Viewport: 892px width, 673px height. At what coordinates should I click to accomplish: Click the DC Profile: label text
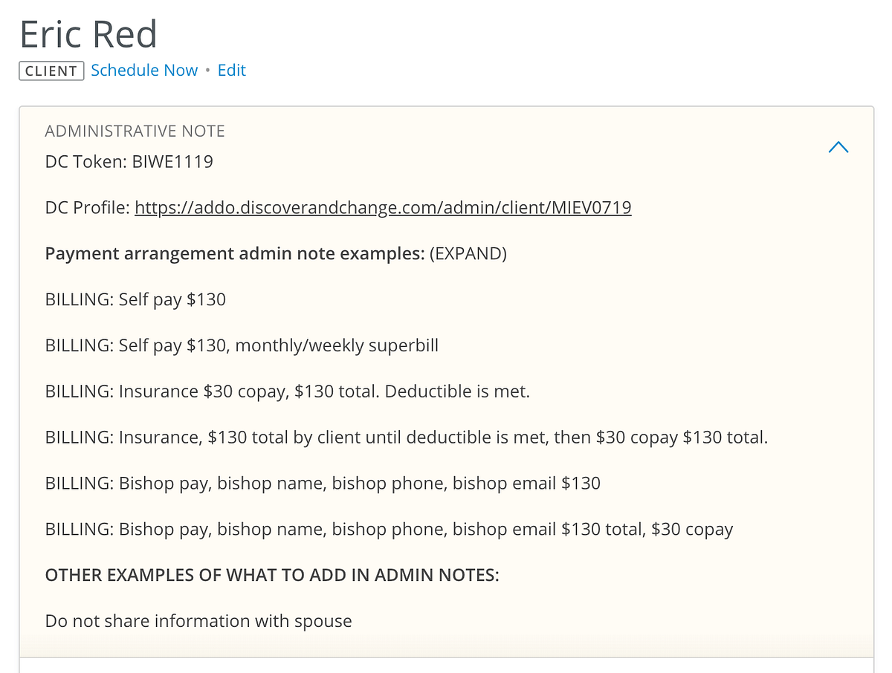click(x=88, y=207)
